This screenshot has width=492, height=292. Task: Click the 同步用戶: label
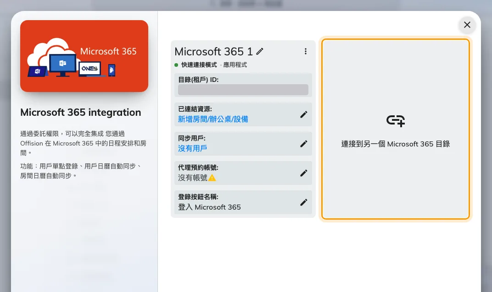[x=192, y=138]
